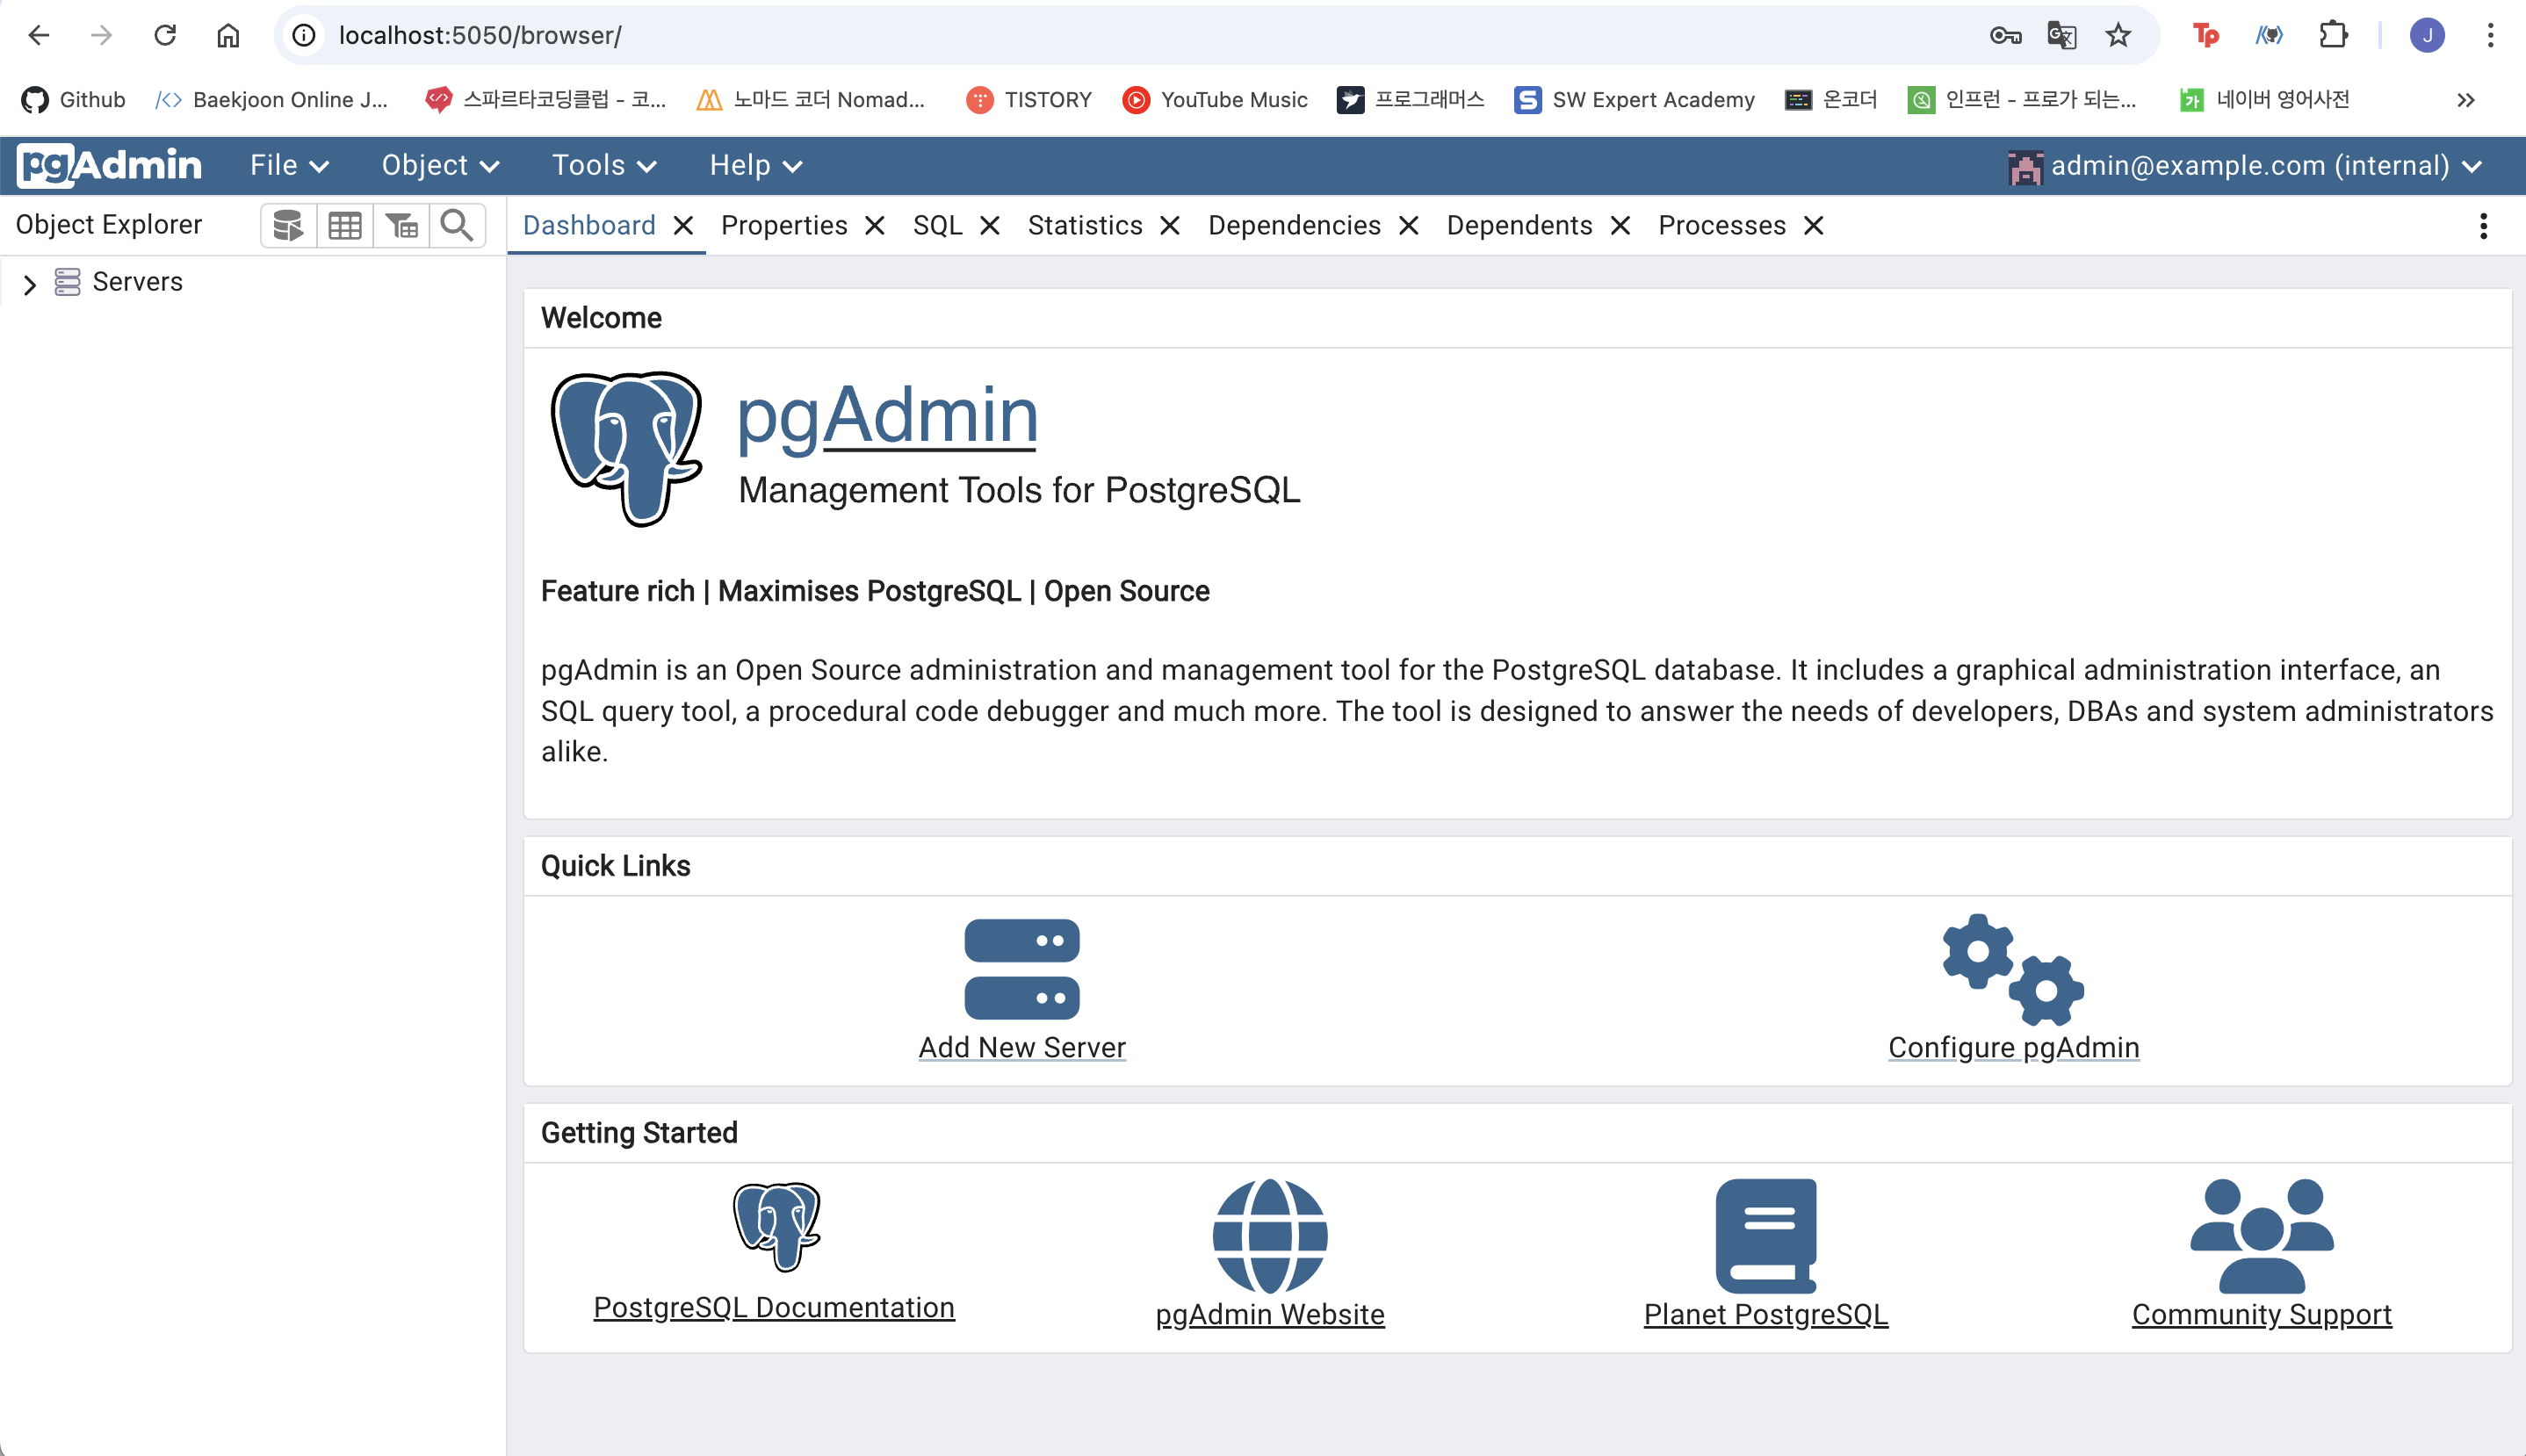Open the PostgreSQL Documentation link

[x=773, y=1306]
